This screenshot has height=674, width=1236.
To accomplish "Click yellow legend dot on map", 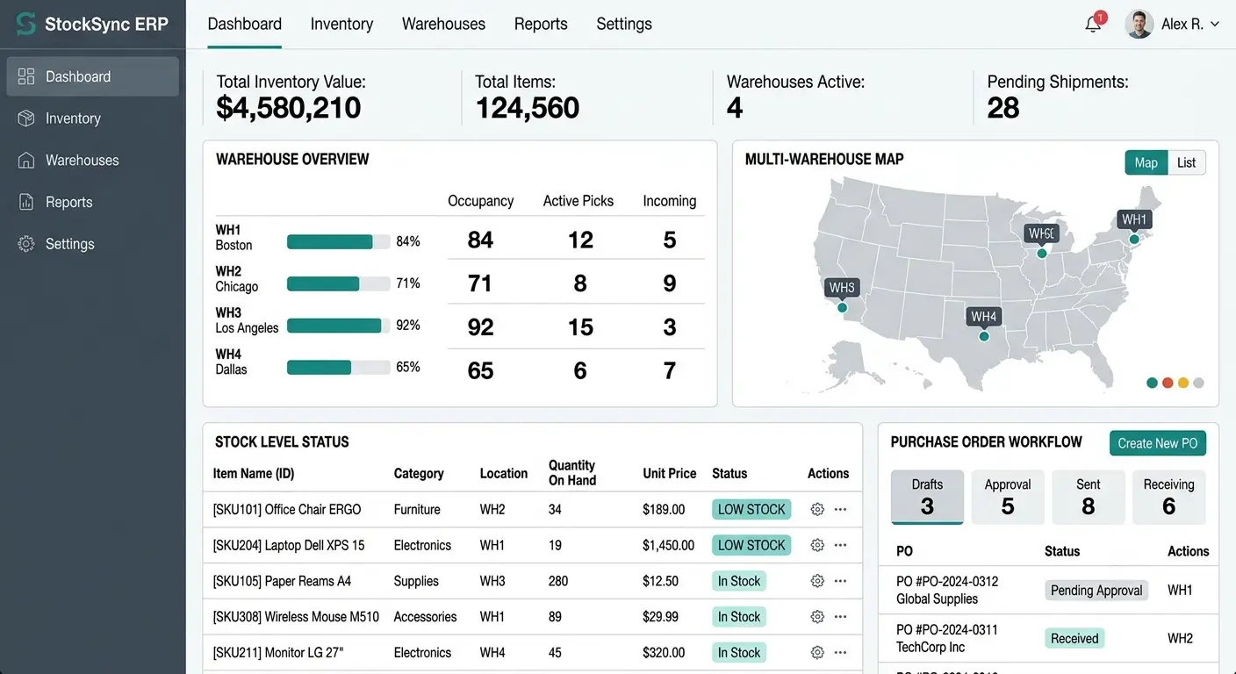I will coord(1183,383).
